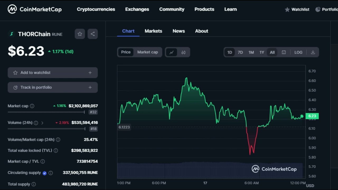The width and height of the screenshot is (338, 190).
Task: Switch to the Chart tab
Action: click(128, 31)
